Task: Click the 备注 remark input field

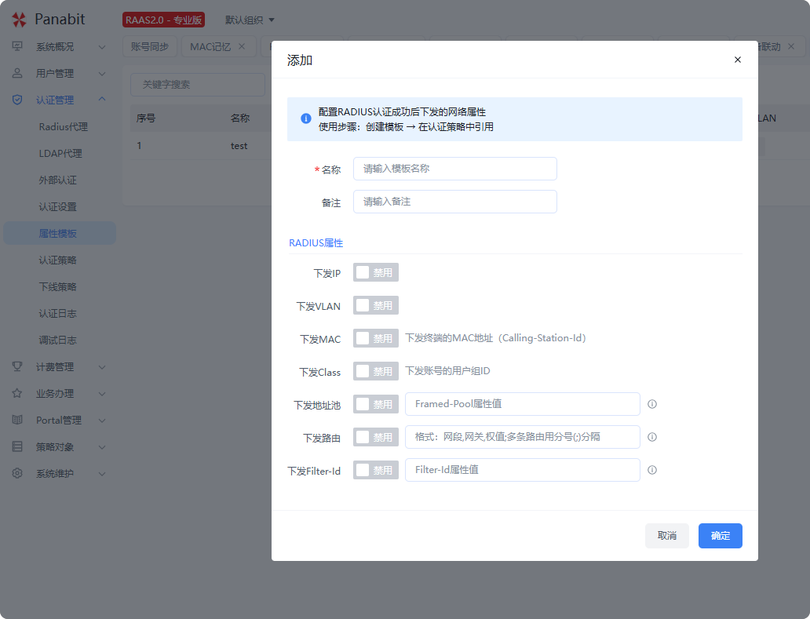Action: (455, 202)
